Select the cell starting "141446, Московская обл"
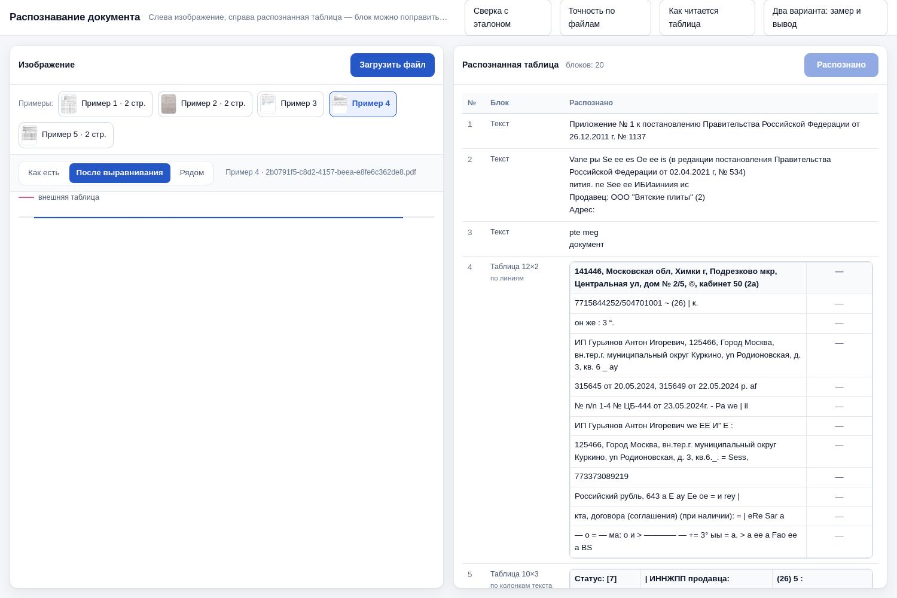 click(688, 278)
